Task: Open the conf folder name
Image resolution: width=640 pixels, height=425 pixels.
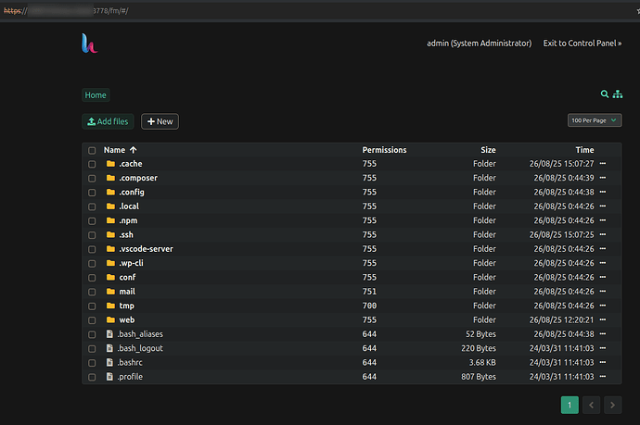Action: pyautogui.click(x=127, y=277)
